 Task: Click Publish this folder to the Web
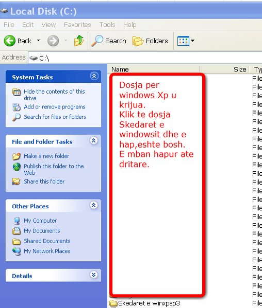coord(54,169)
